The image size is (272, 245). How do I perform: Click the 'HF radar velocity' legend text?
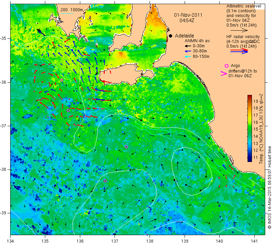click(x=243, y=37)
